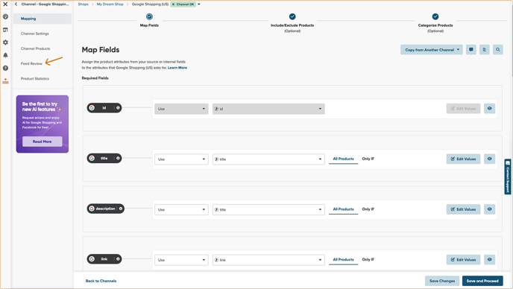Open the Use dropdown in the link row

point(181,260)
